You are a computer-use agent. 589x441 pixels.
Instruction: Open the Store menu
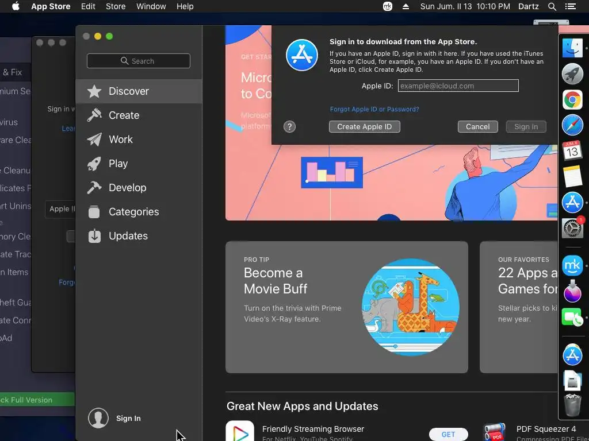116,6
